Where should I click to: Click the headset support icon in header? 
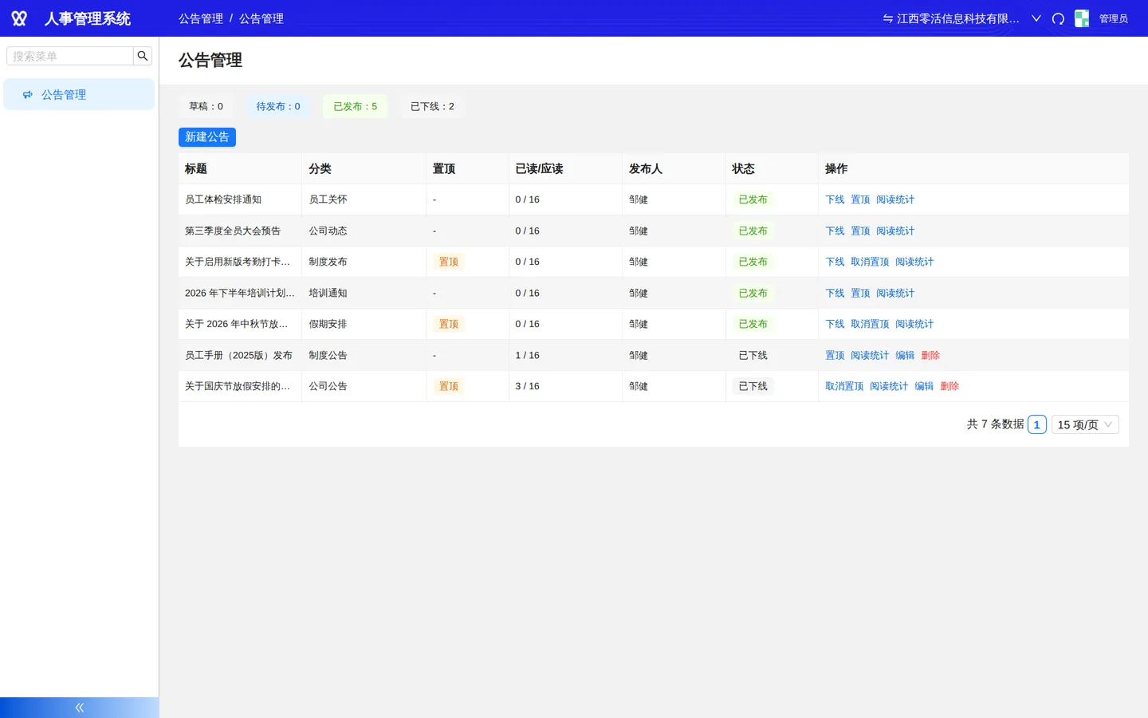tap(1058, 18)
